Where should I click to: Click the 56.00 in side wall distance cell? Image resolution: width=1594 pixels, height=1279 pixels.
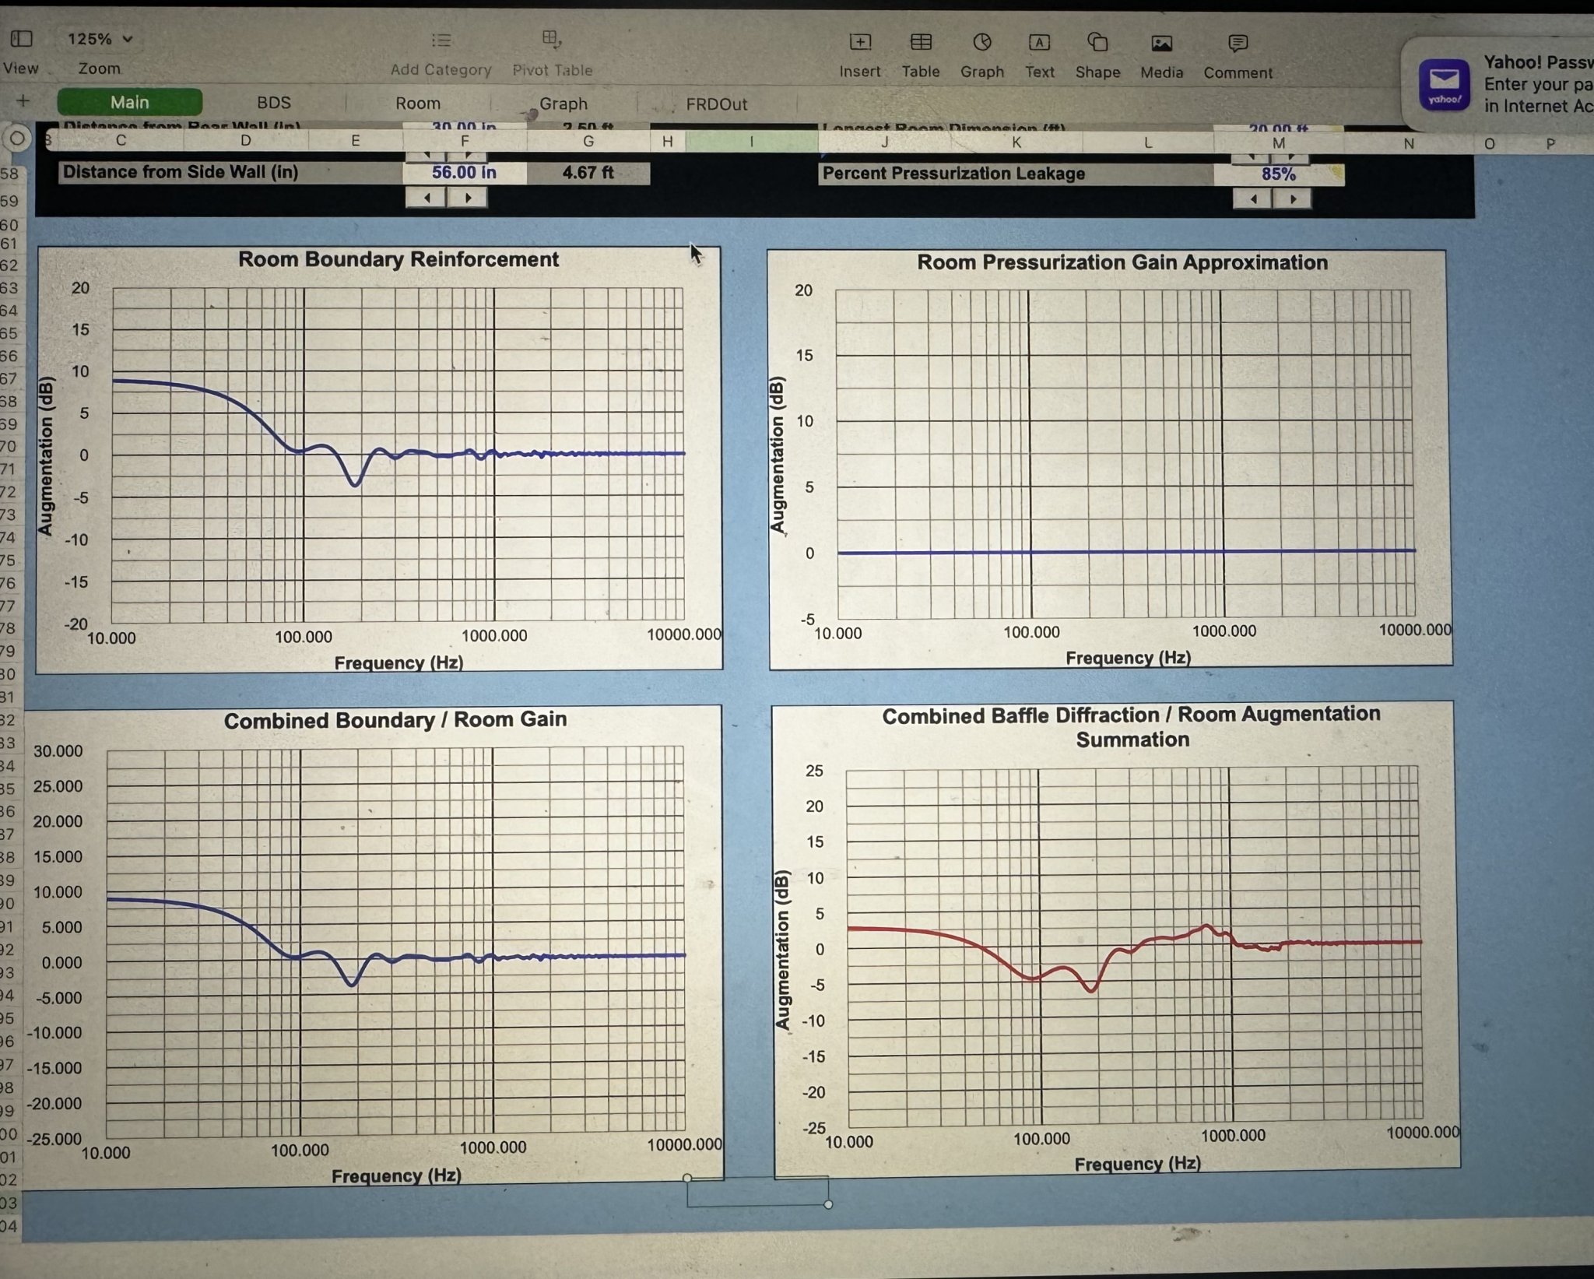(x=465, y=172)
